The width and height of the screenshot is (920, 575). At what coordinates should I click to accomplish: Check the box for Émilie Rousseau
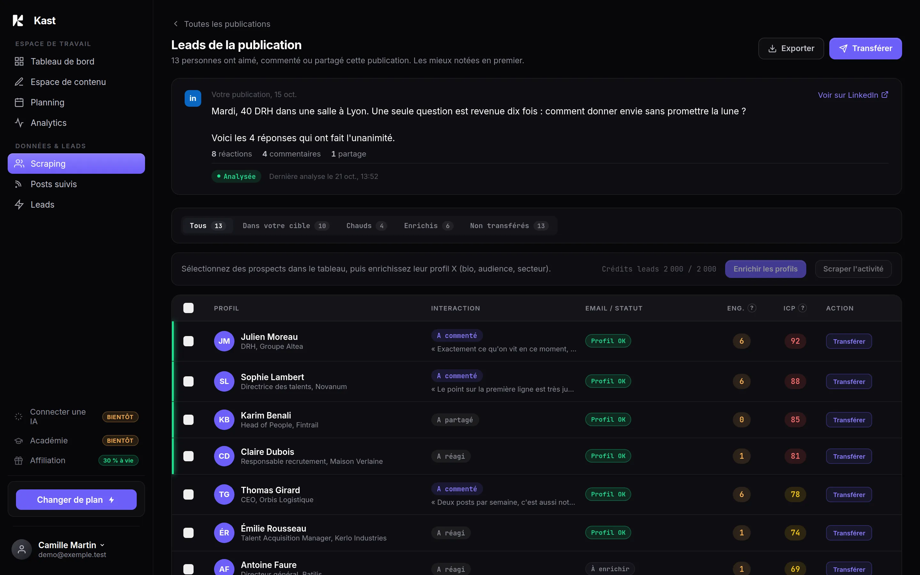click(x=188, y=533)
